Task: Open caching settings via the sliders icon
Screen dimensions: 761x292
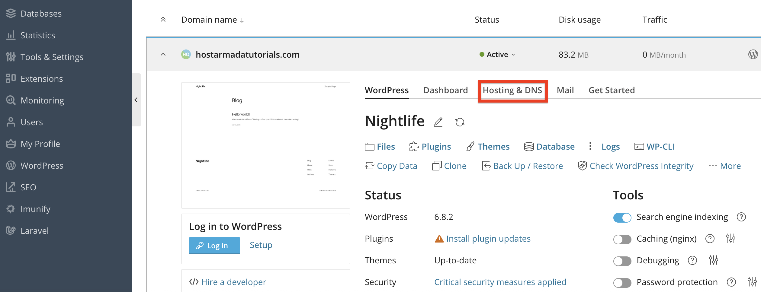Action: pyautogui.click(x=731, y=239)
